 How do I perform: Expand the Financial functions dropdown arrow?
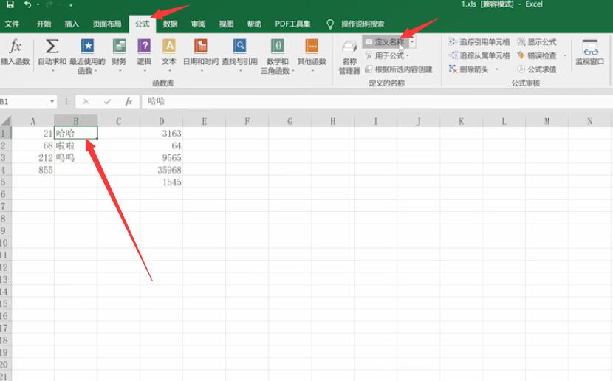(120, 71)
